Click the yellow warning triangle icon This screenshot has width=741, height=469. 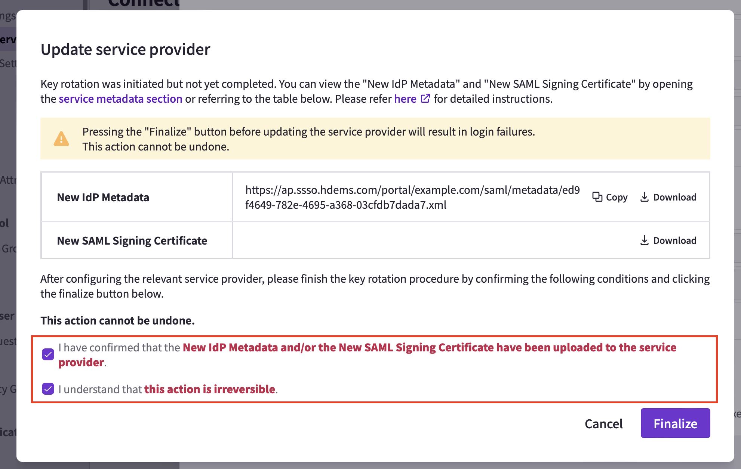tap(61, 139)
